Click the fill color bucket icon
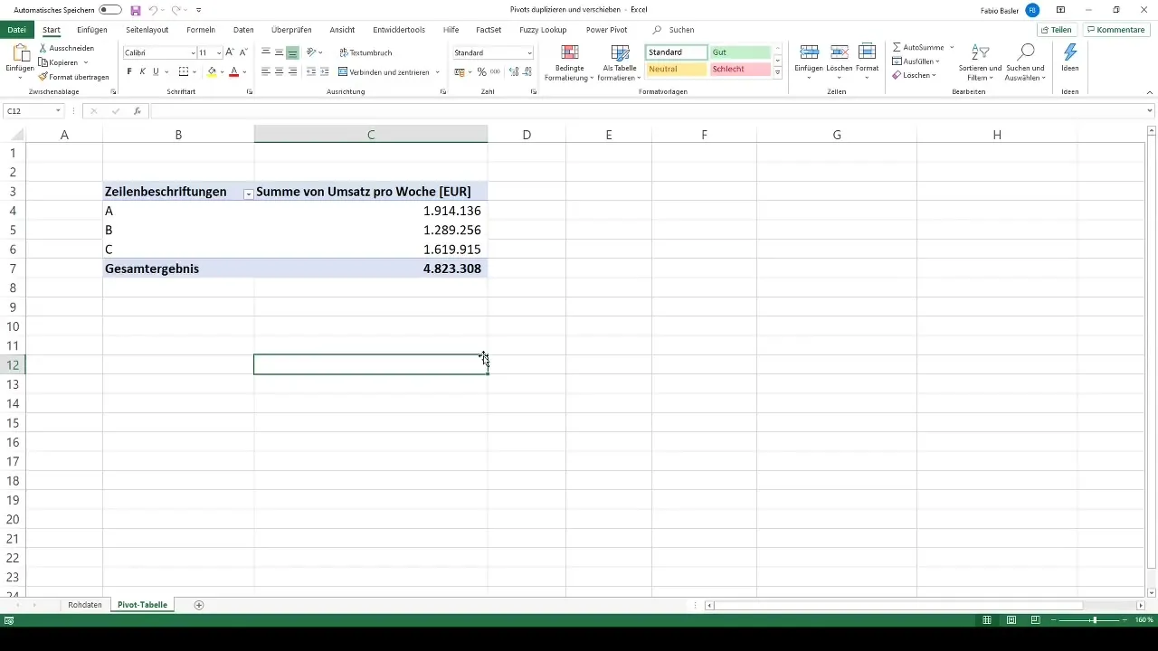Image resolution: width=1158 pixels, height=651 pixels. click(x=212, y=71)
